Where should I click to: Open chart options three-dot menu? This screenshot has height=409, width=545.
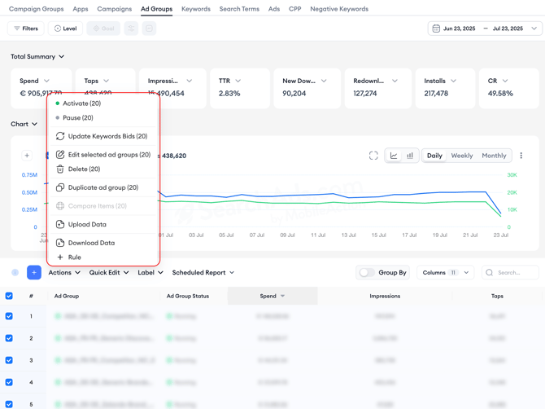pyautogui.click(x=521, y=156)
